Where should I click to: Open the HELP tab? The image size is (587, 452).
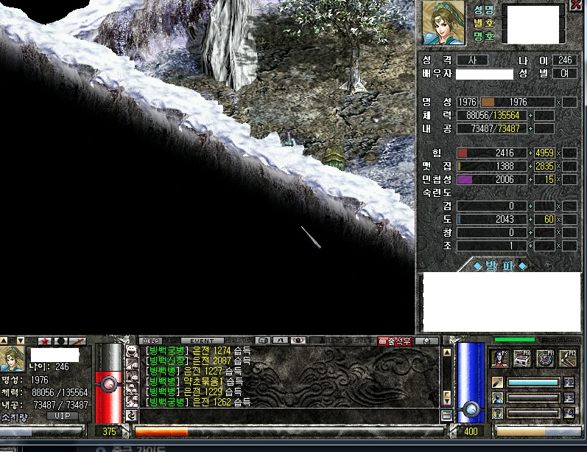[151, 341]
